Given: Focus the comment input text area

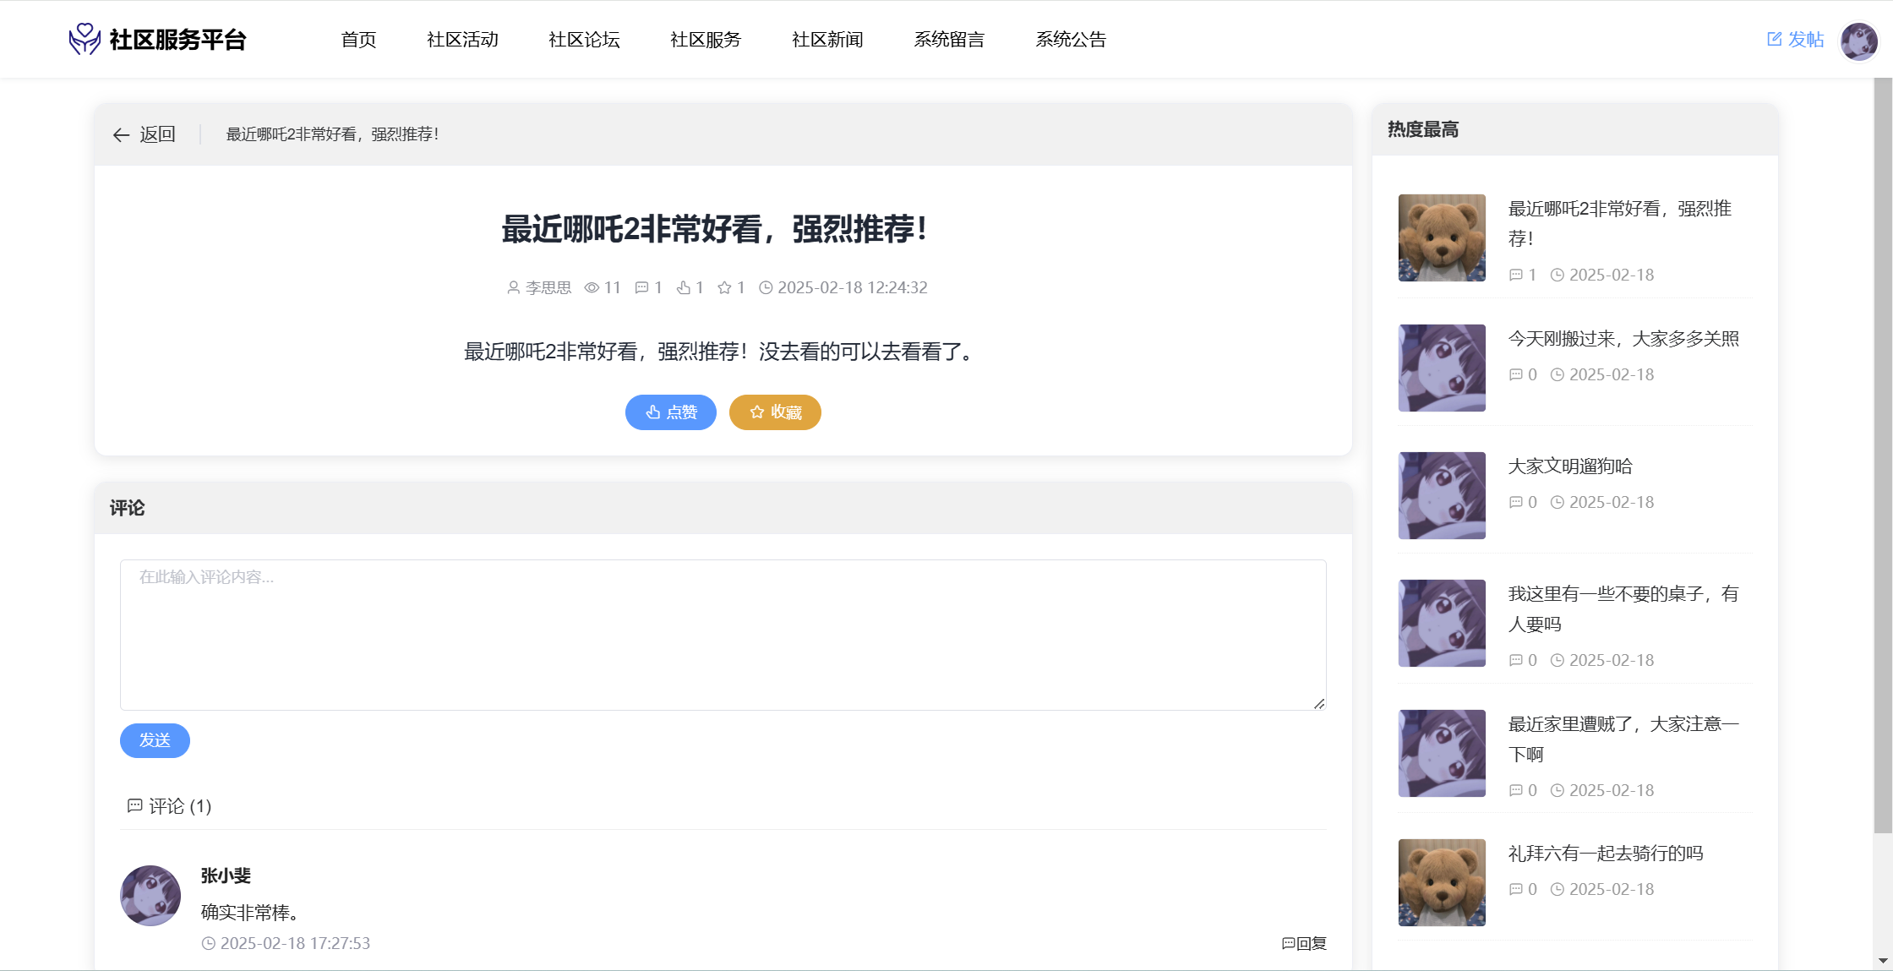Looking at the screenshot, I should tap(723, 634).
